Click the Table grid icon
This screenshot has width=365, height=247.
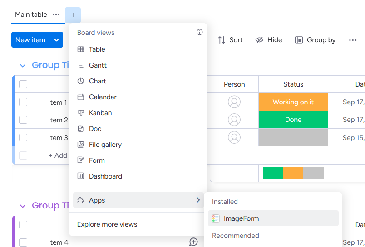pos(80,49)
